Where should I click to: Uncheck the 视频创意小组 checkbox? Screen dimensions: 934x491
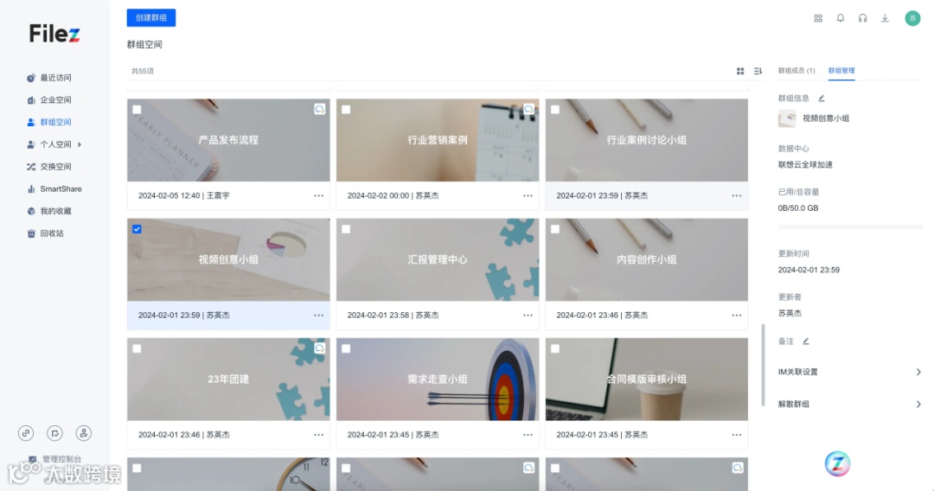point(137,229)
